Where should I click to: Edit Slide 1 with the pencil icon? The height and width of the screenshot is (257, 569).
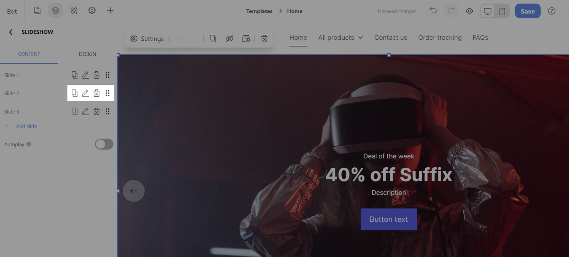(x=85, y=75)
